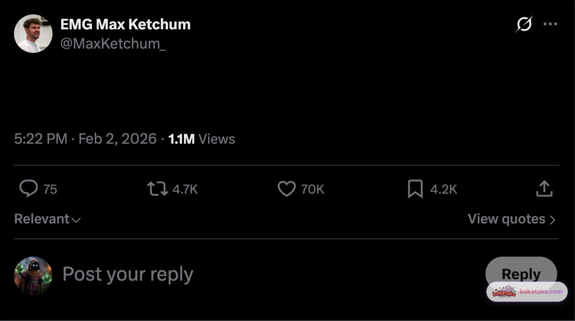Open Max Ketchum's profile picture
This screenshot has width=575, height=321.
[33, 34]
